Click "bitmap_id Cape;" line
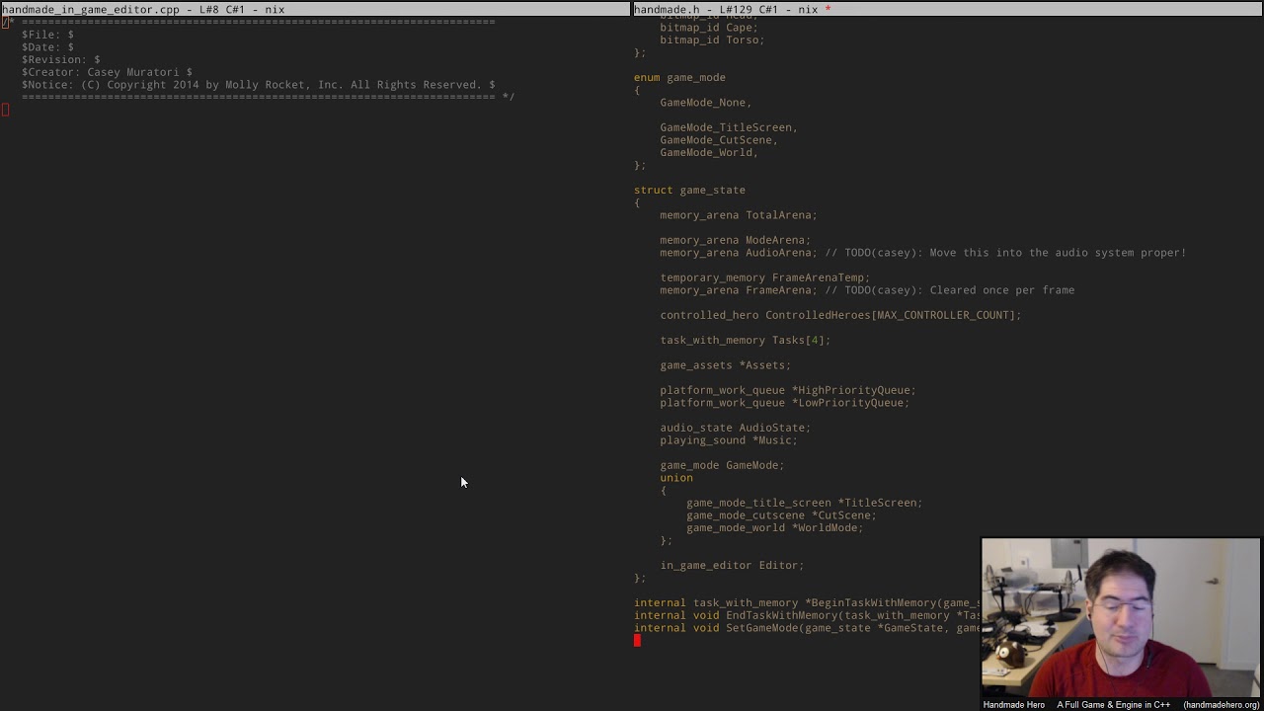 pos(709,28)
